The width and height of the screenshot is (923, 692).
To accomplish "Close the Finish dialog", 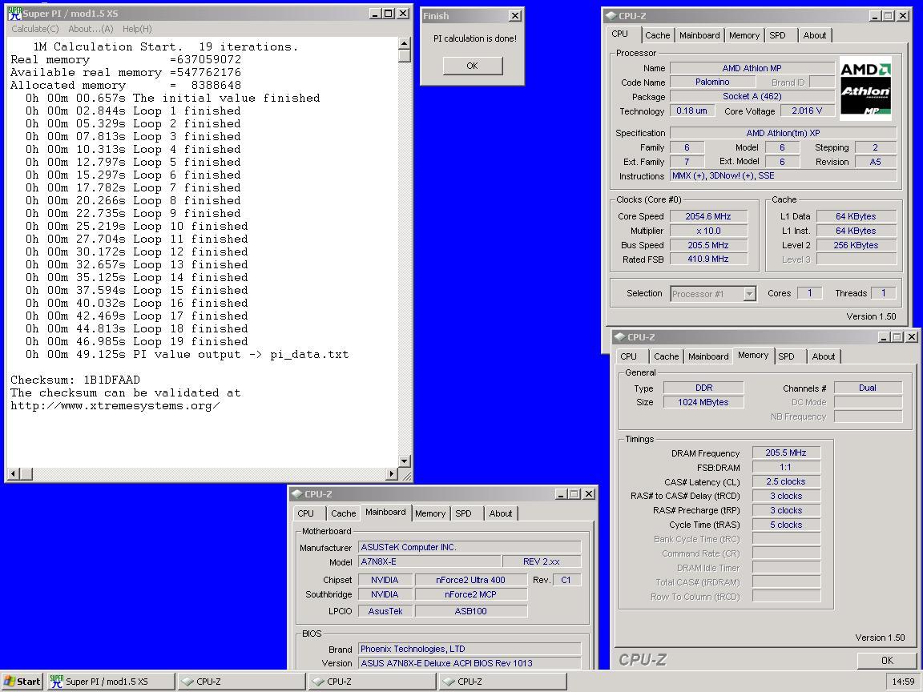I will (x=515, y=16).
